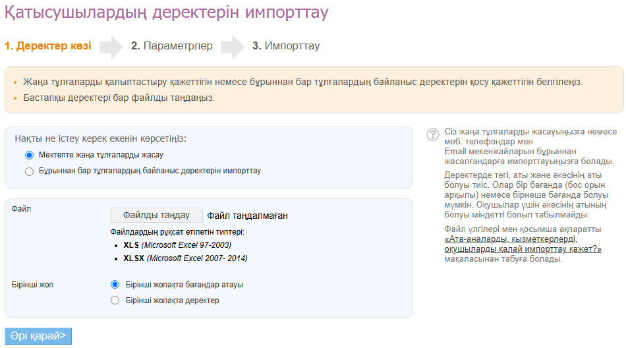626x348 pixels.
Task: Click the arrow after the Деректер көзі step
Action: (111, 46)
